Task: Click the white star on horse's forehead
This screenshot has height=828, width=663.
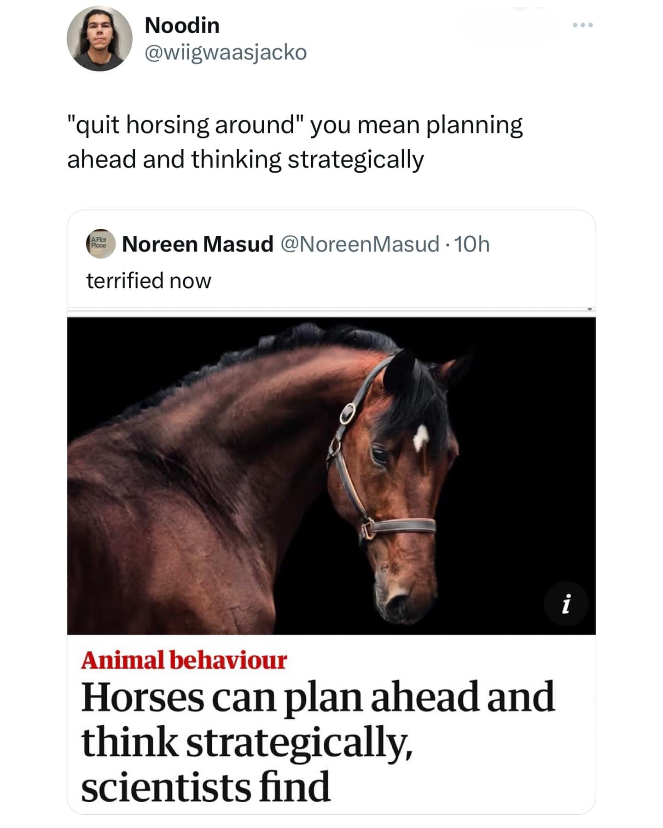Action: (x=420, y=437)
